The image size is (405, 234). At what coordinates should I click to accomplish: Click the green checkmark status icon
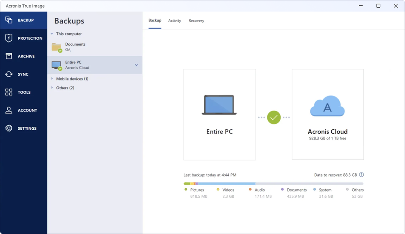point(274,117)
